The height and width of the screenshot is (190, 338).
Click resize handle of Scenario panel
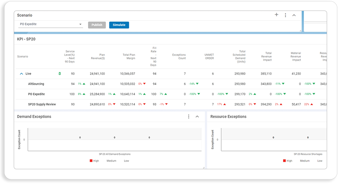(x=300, y=31)
